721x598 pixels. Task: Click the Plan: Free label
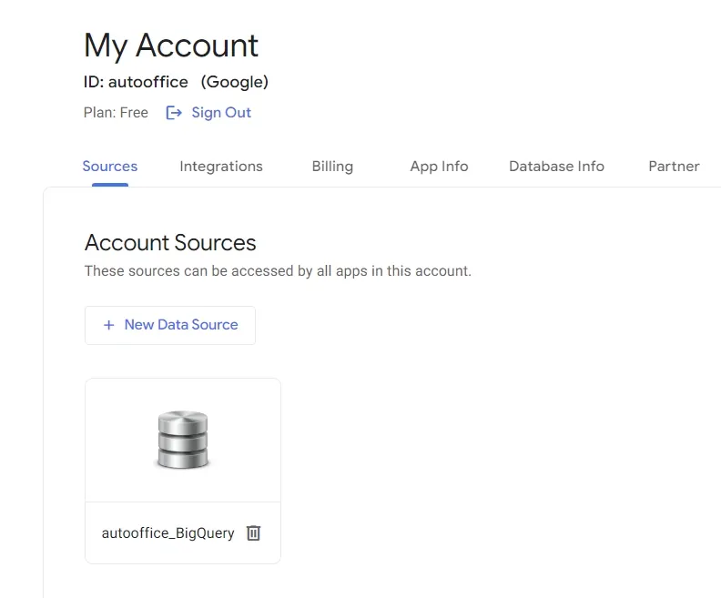[x=116, y=113]
